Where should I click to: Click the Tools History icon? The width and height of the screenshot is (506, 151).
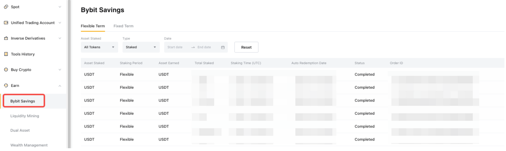tap(6, 54)
